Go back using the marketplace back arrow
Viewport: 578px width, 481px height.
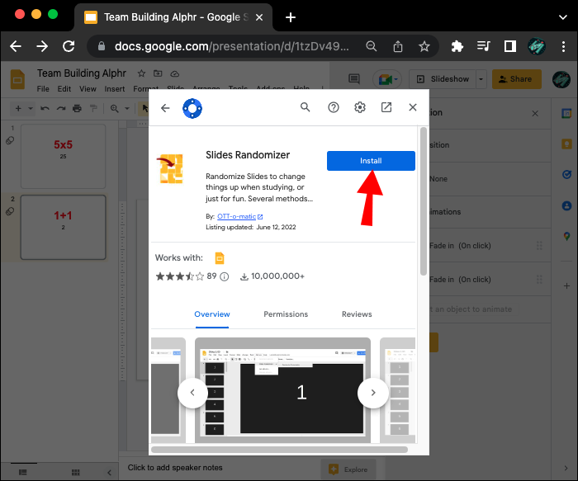(165, 107)
